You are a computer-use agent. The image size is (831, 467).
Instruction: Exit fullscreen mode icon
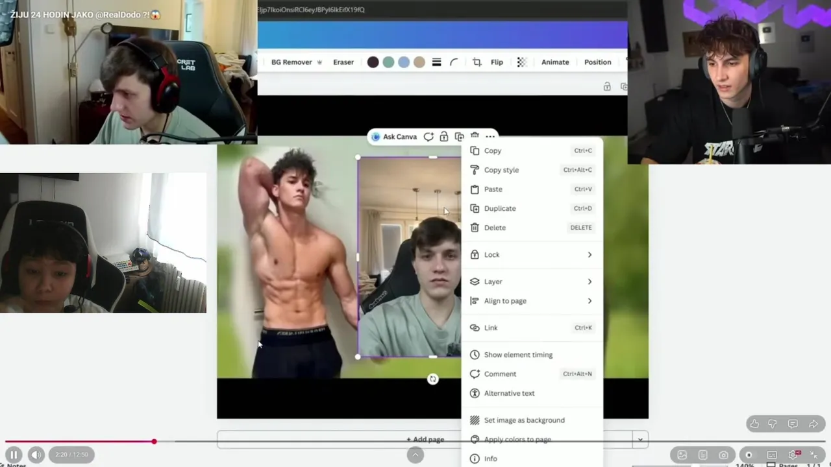(x=814, y=455)
